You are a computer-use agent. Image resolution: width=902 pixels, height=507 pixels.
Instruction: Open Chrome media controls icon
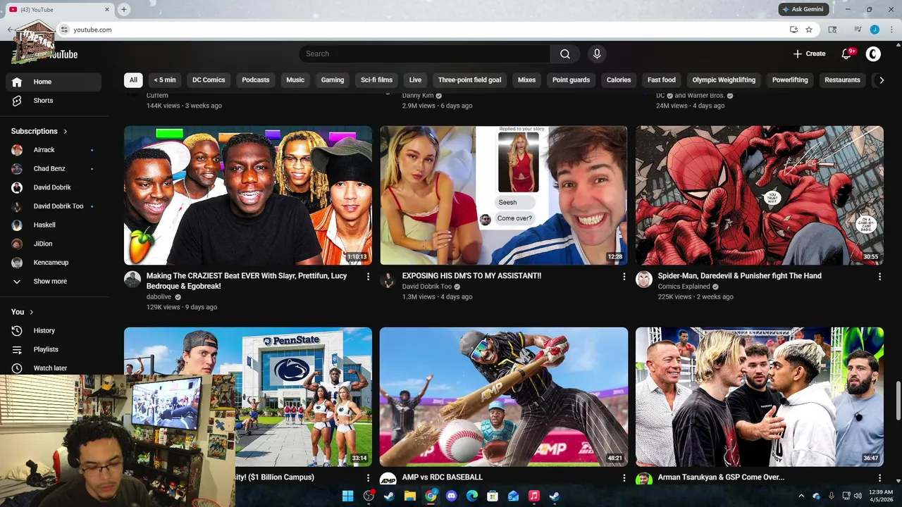click(x=858, y=30)
